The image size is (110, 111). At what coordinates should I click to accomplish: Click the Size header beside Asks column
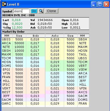coord(70,36)
